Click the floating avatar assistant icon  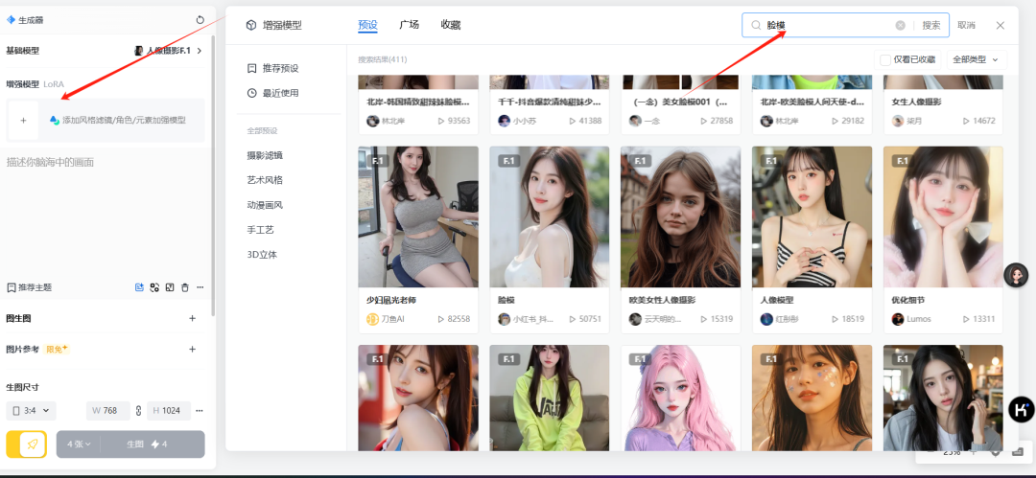pyautogui.click(x=1016, y=275)
